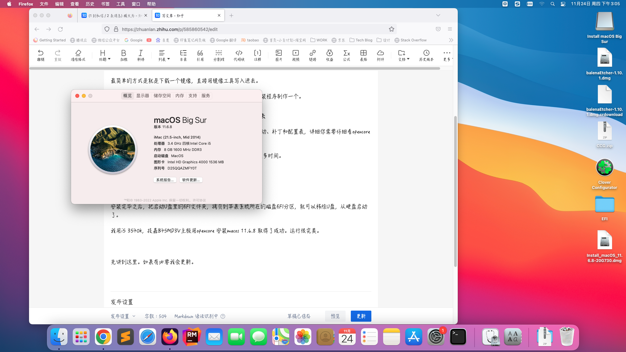Open the Tech Blog bookmarks folder
This screenshot has height=352, width=626.
361,40
